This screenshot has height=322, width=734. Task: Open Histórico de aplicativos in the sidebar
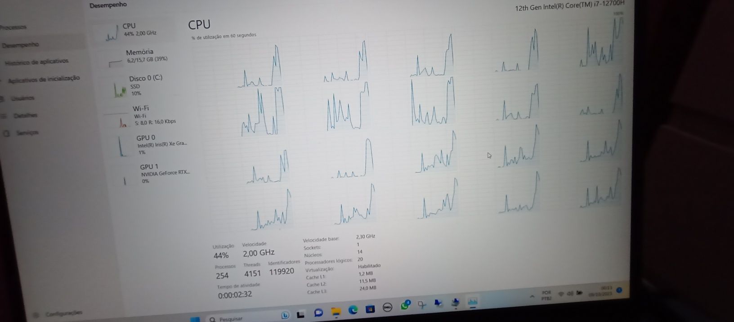(36, 62)
